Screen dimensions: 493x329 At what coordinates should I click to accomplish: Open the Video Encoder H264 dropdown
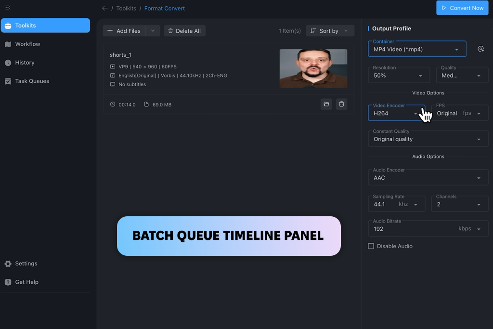click(x=397, y=113)
